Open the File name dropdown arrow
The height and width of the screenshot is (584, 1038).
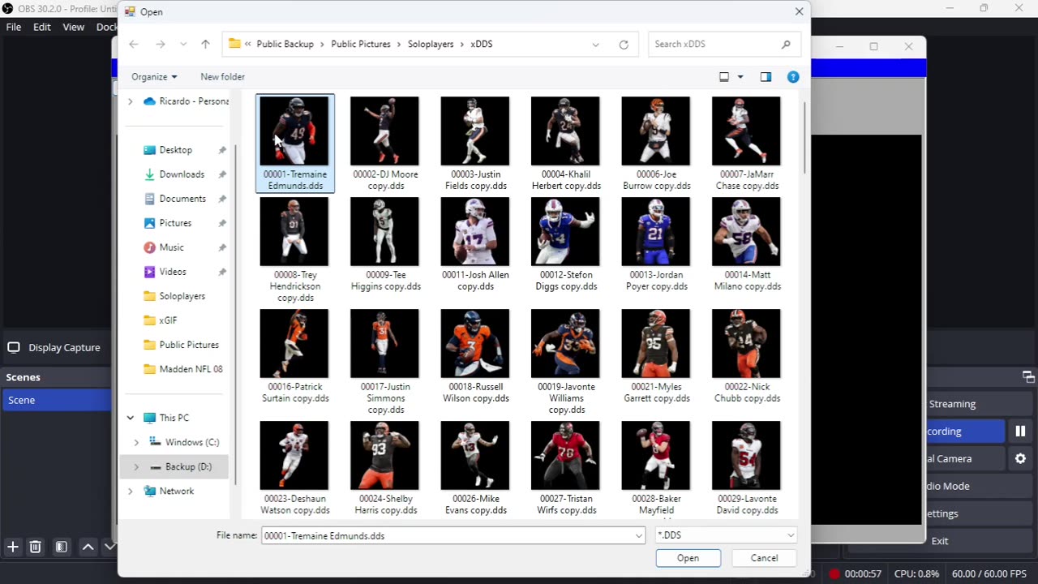(640, 535)
